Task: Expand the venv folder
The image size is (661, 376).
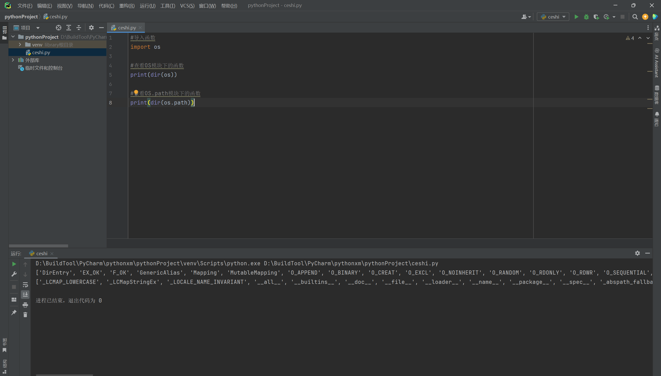Action: [20, 45]
